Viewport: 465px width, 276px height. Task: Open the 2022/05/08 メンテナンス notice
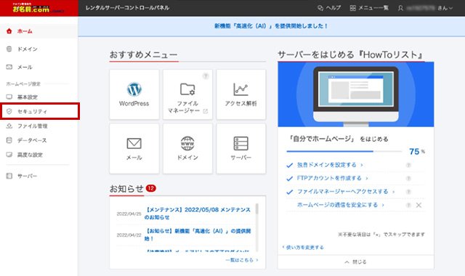[x=198, y=214]
